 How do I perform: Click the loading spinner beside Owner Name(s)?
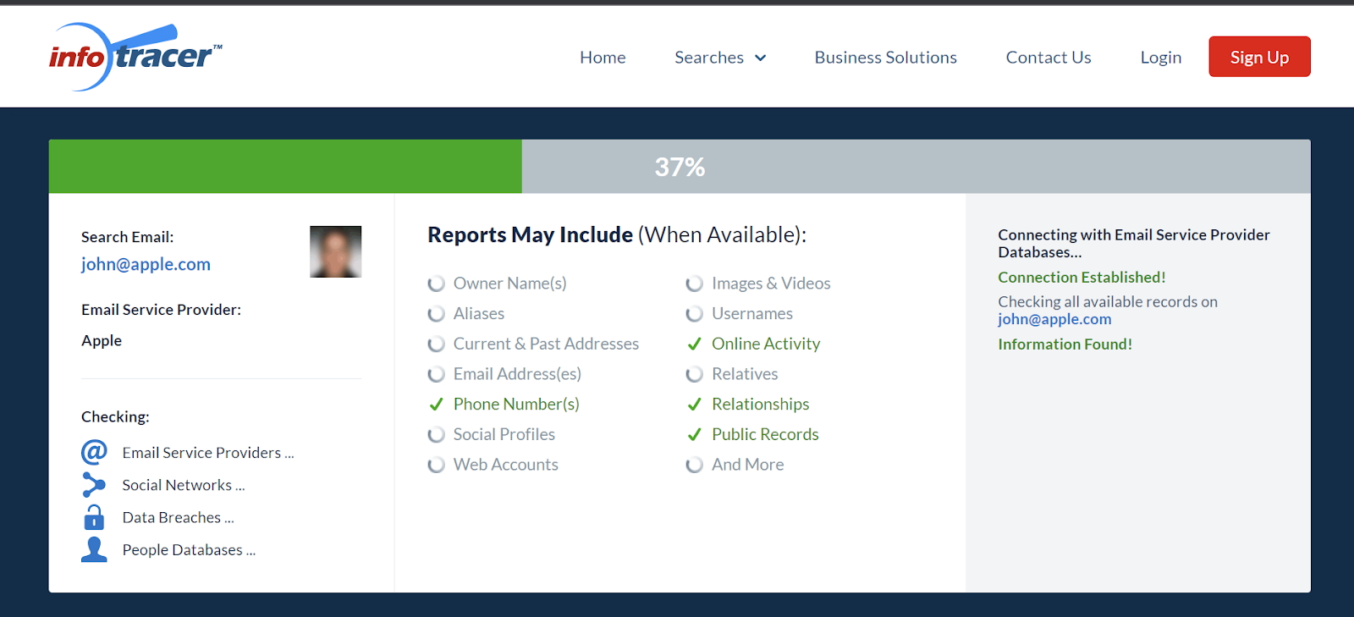[x=436, y=284]
